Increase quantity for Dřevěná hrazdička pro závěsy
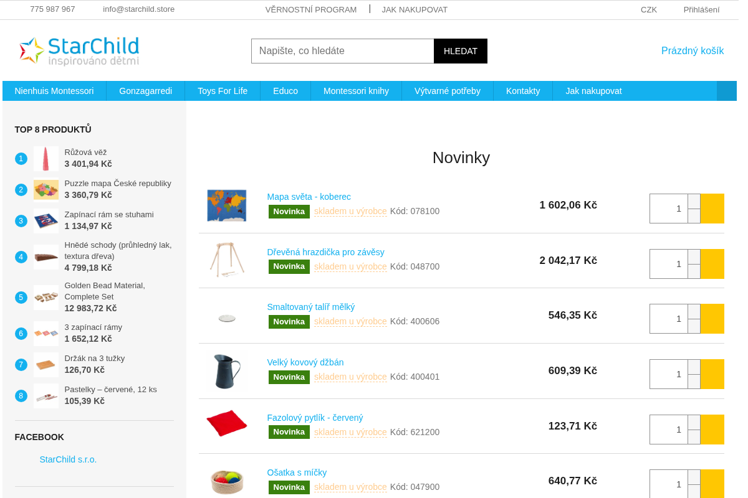 (694, 256)
